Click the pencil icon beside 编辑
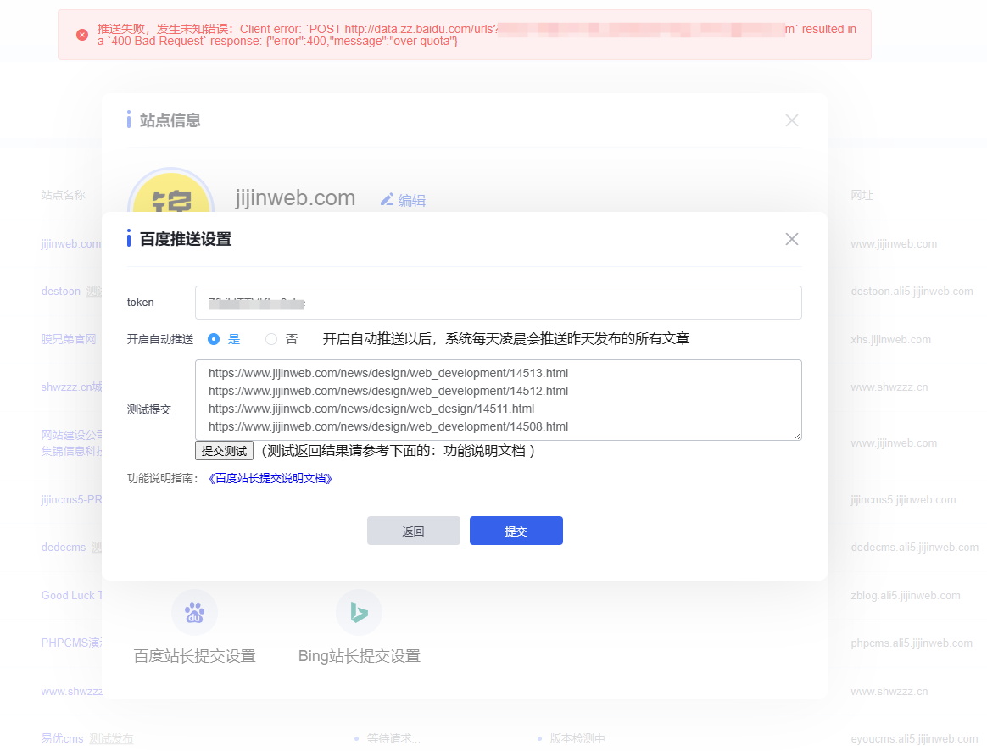Viewport: 987px width, 751px height. point(388,200)
